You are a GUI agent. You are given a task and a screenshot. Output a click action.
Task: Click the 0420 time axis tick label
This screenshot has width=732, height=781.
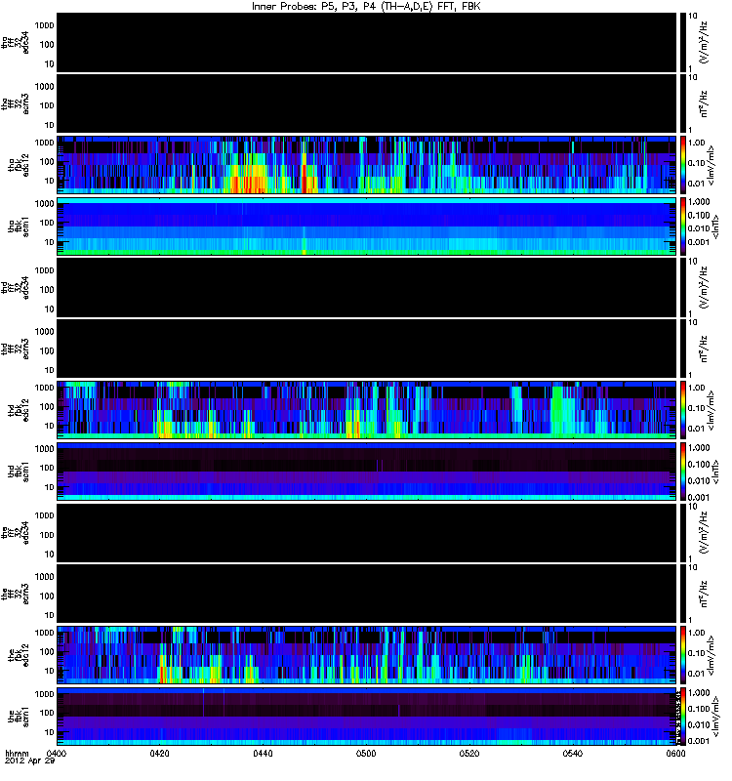[159, 753]
